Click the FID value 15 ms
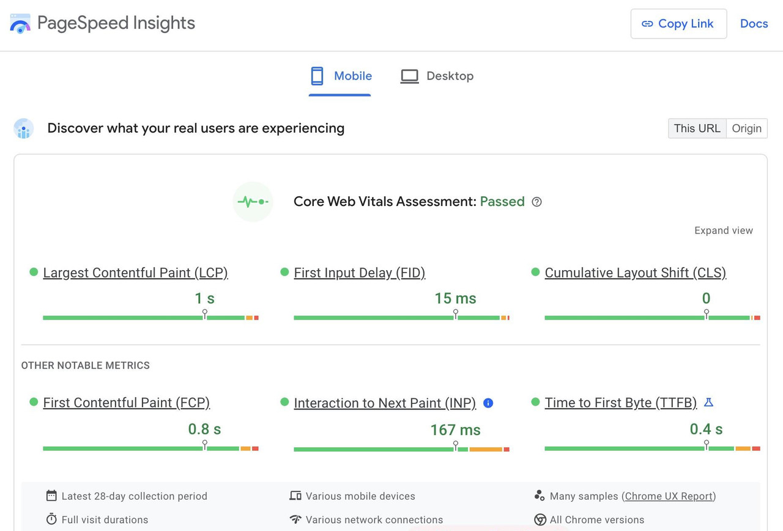The width and height of the screenshot is (783, 531). pos(455,298)
